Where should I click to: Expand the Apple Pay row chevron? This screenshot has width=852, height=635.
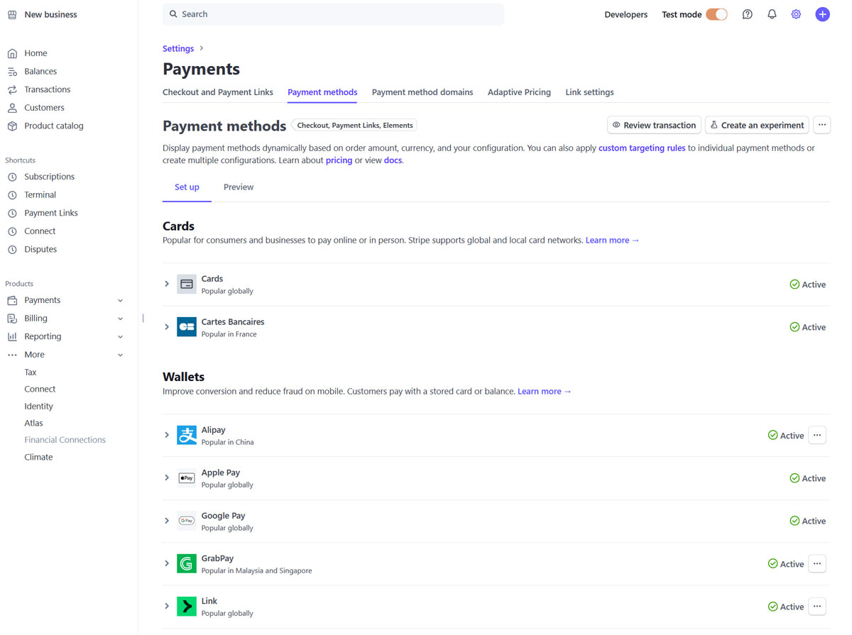tap(167, 478)
